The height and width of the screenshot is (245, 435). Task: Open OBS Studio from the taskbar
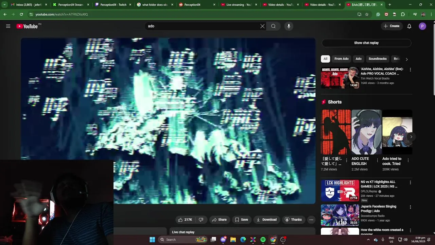point(283,240)
